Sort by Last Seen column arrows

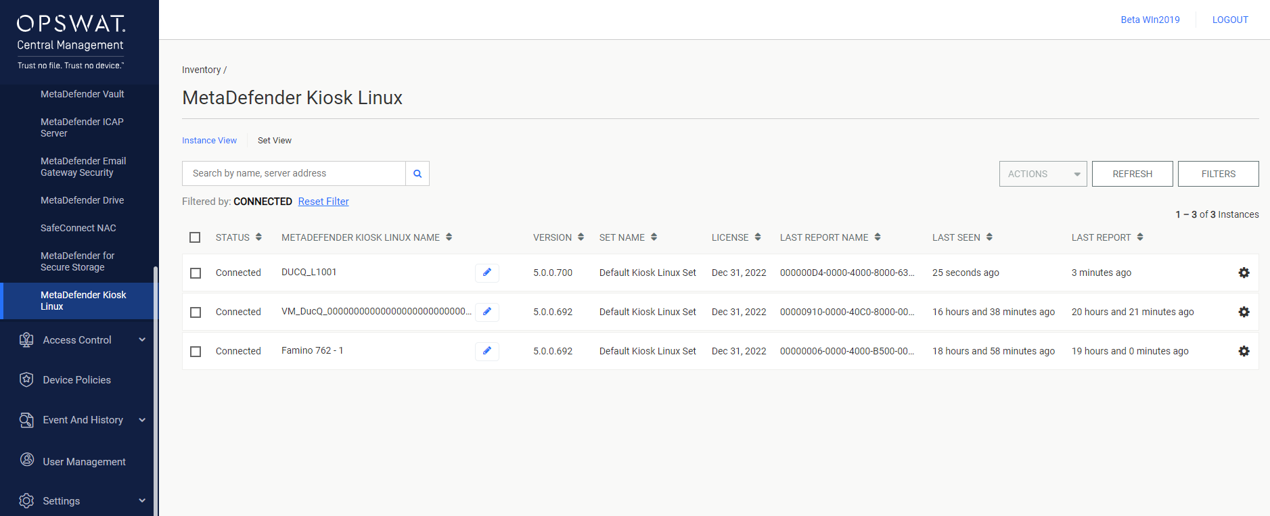tap(989, 237)
